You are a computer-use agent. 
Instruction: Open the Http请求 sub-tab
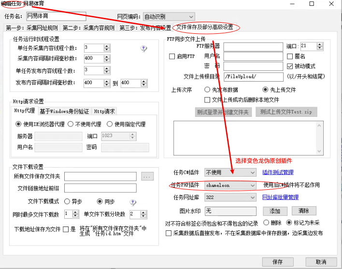point(104,112)
